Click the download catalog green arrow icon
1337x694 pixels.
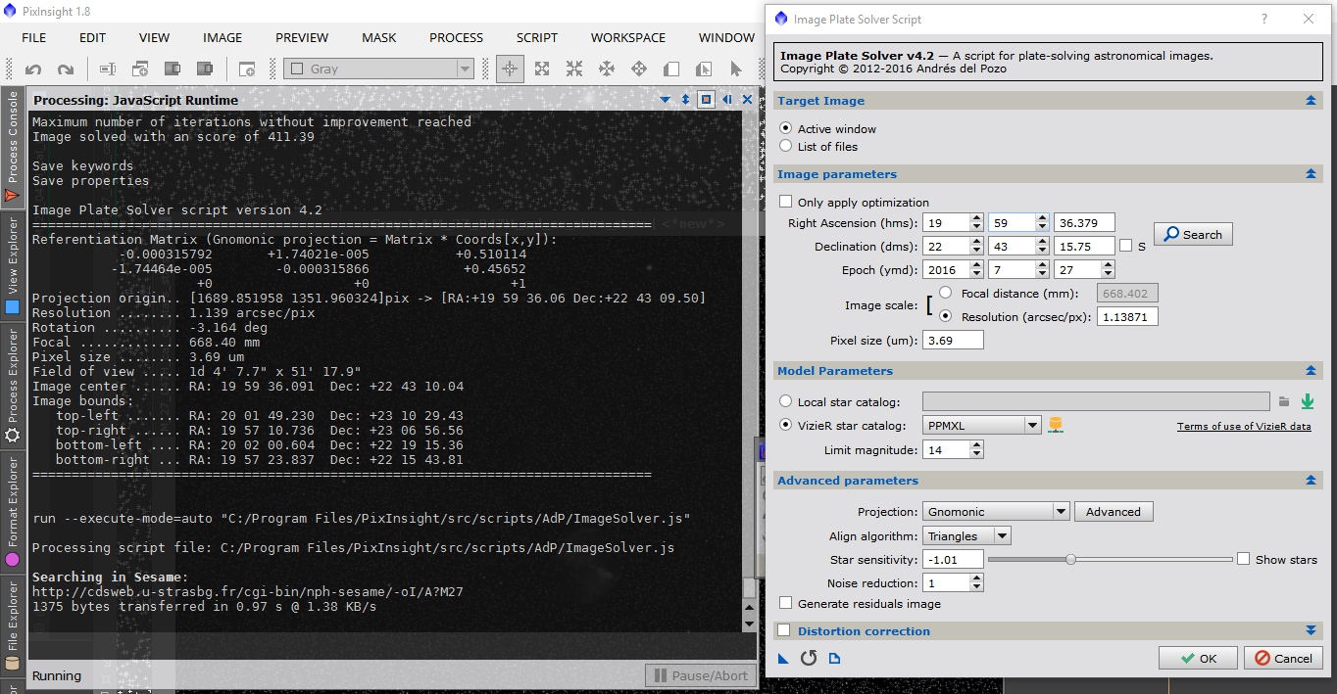pyautogui.click(x=1307, y=401)
